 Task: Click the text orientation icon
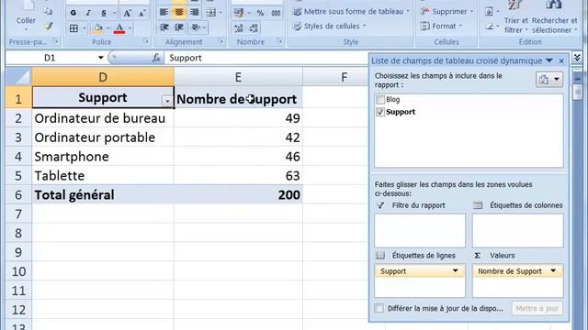coord(196,27)
